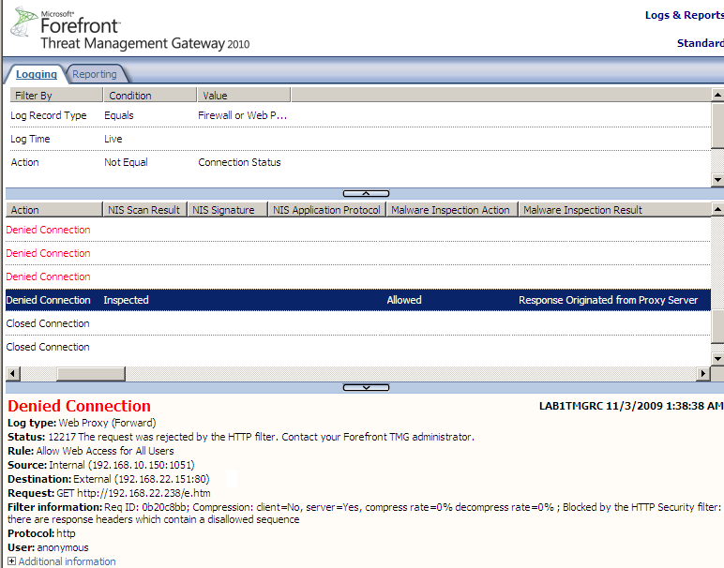Expand Additional information plus icon
Image resolution: width=724 pixels, height=568 pixels.
[x=11, y=561]
